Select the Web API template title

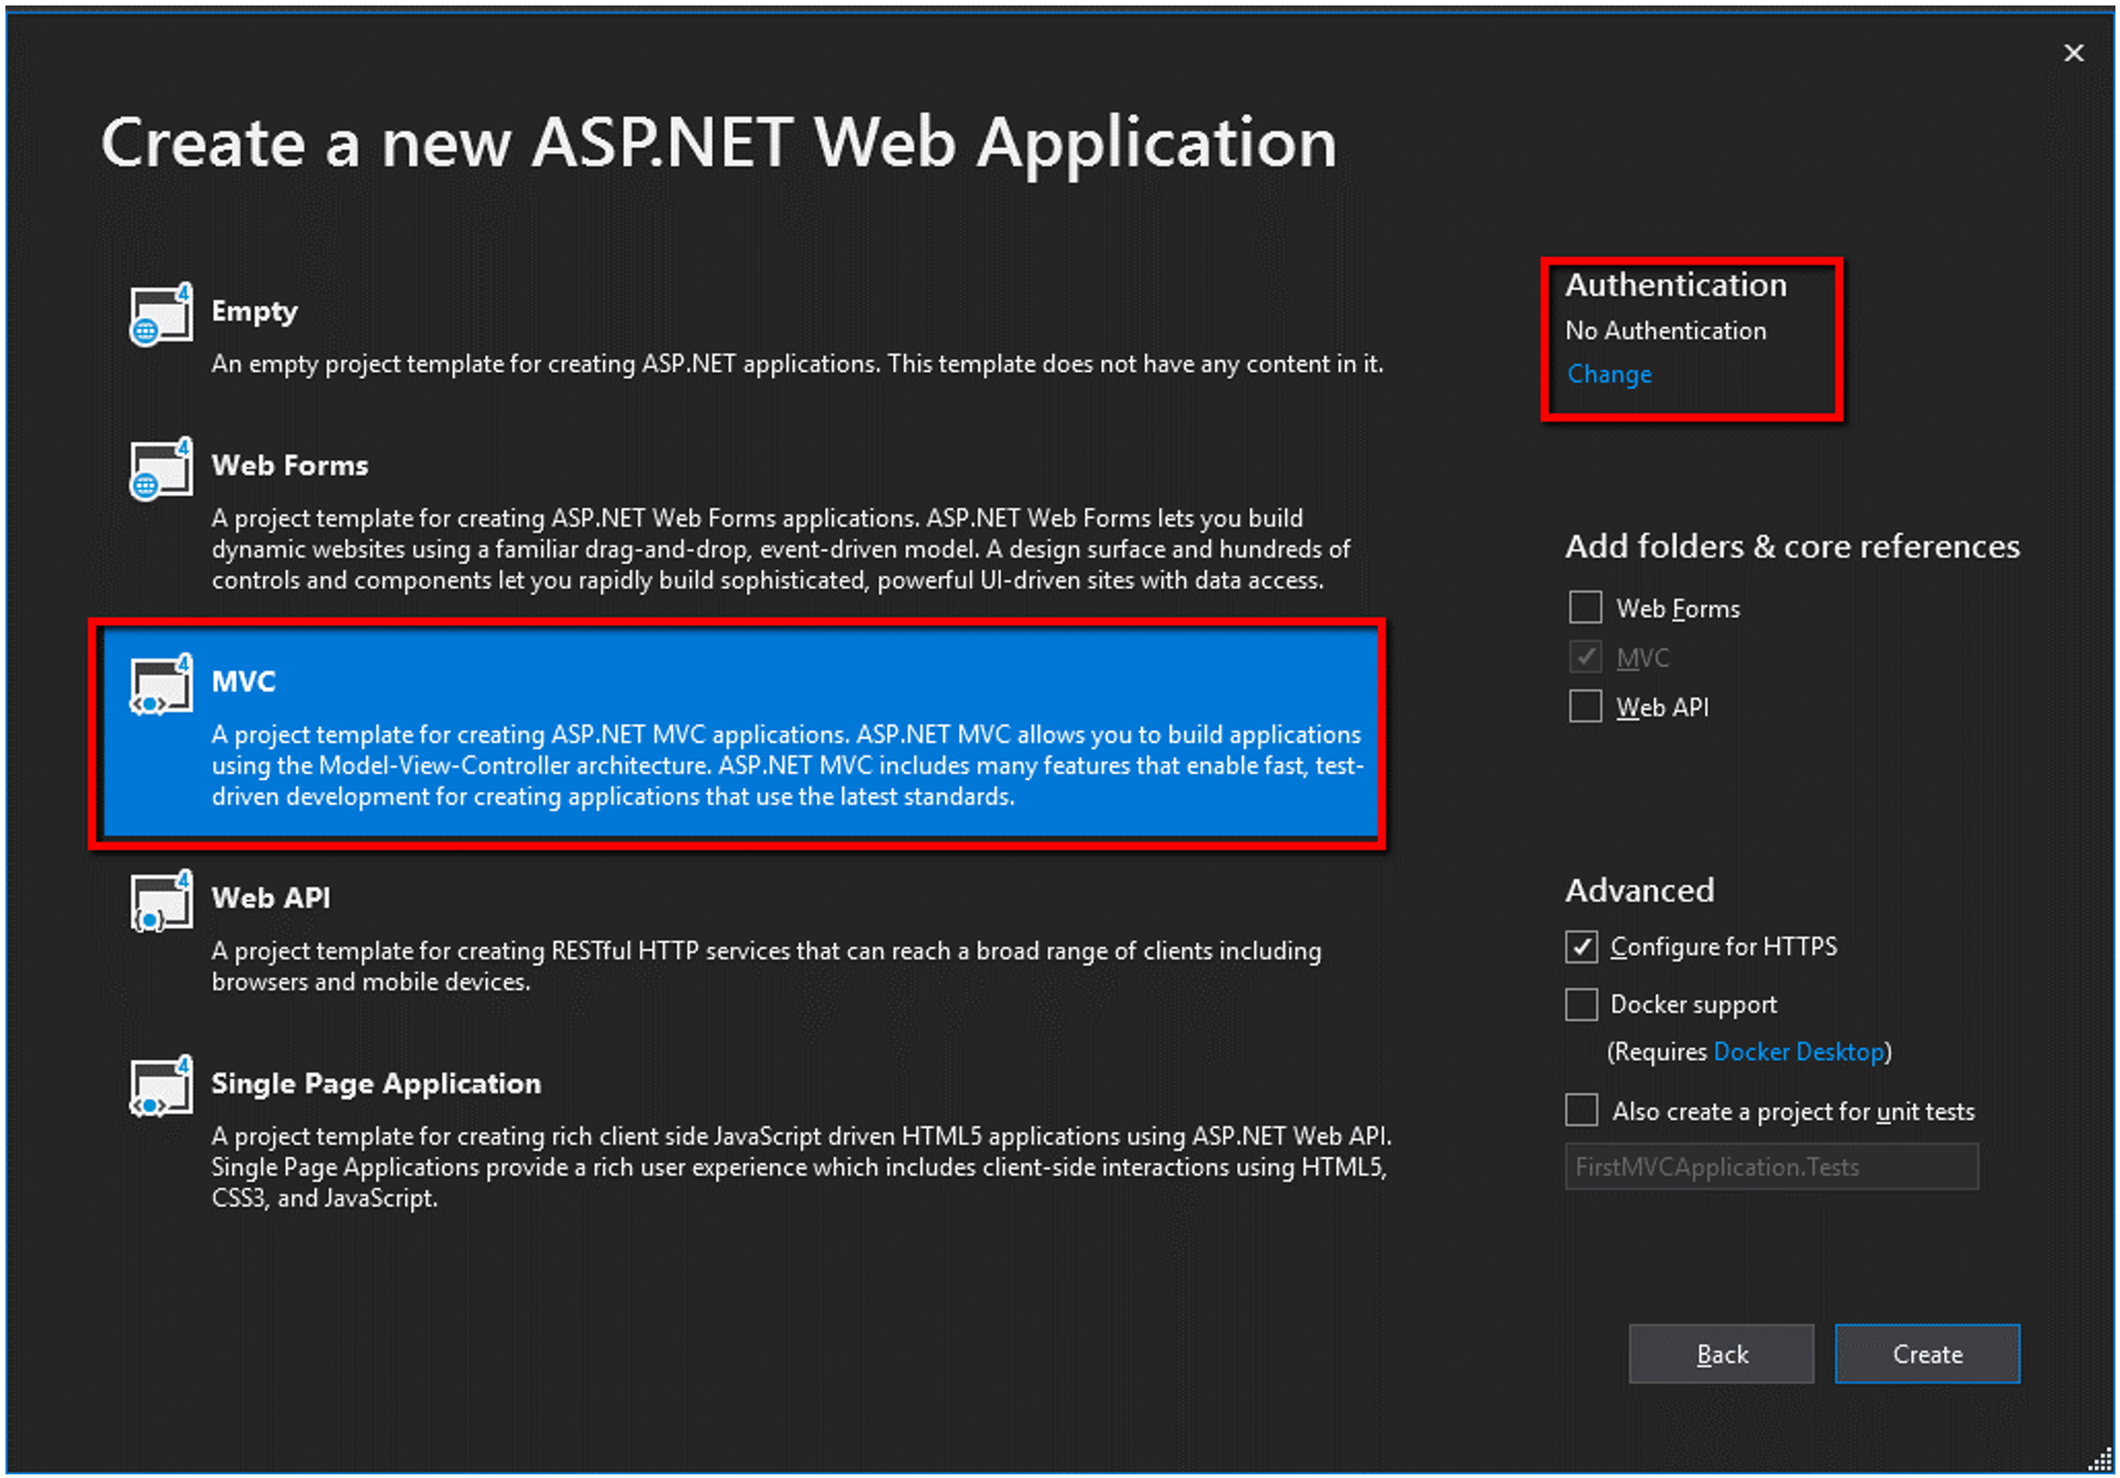pyautogui.click(x=271, y=898)
